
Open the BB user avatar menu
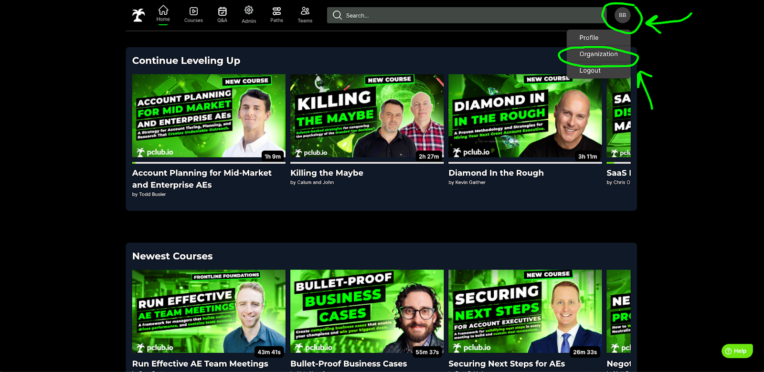point(623,15)
